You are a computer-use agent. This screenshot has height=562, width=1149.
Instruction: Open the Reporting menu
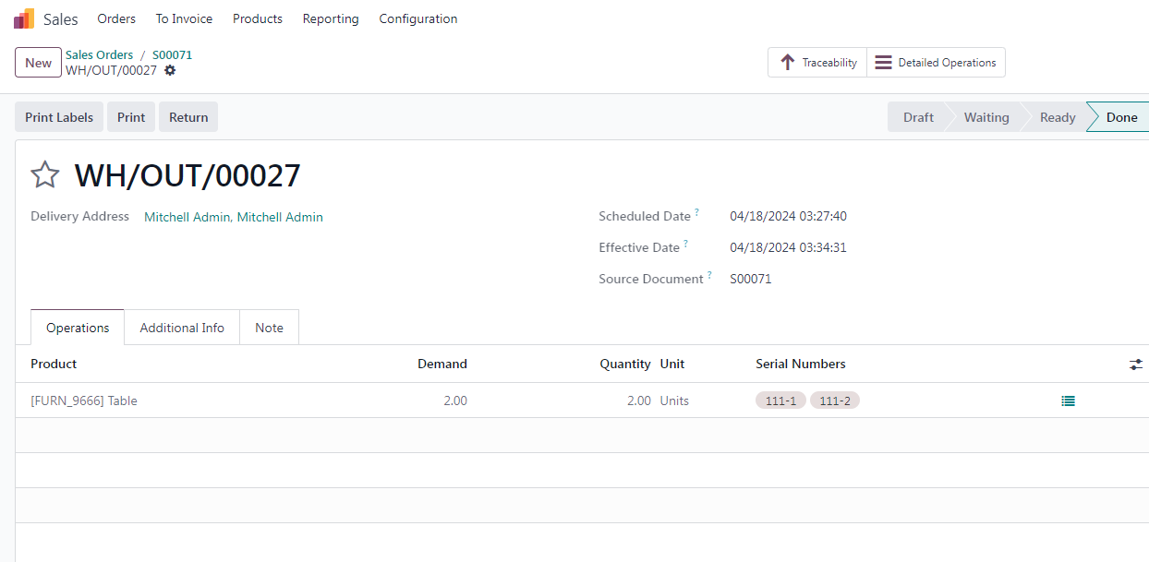tap(331, 18)
